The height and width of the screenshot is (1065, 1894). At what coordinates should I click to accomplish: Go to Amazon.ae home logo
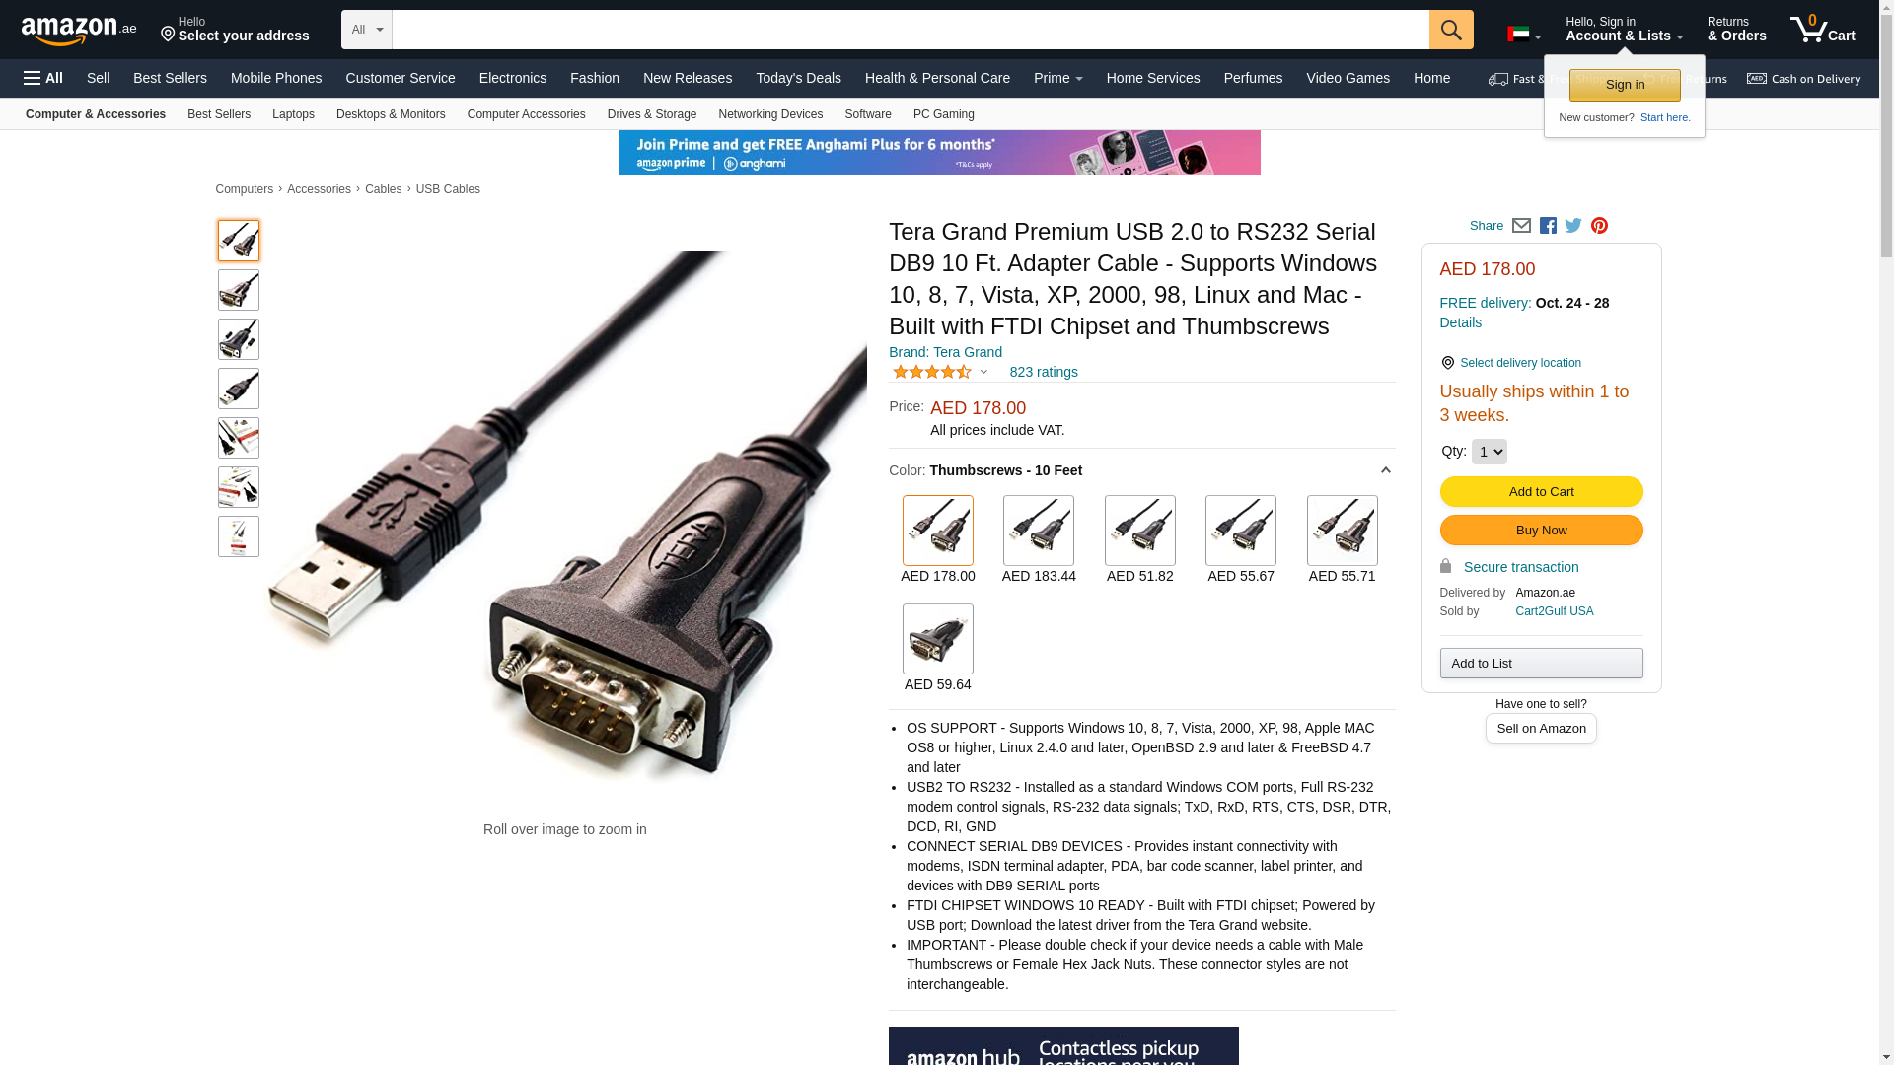tap(79, 31)
